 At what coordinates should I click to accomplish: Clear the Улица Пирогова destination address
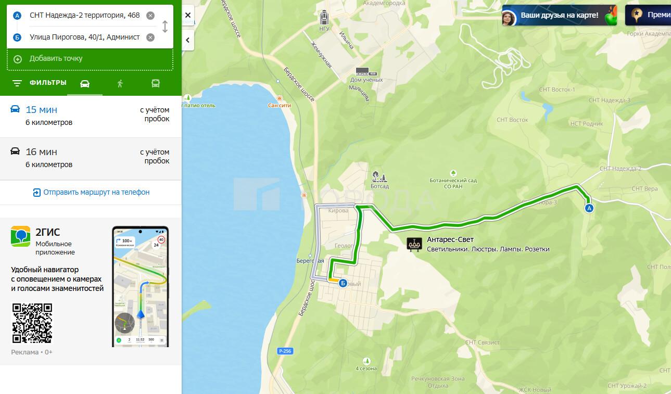[150, 37]
